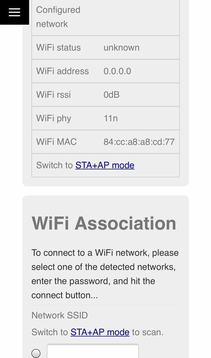Image resolution: width=211 pixels, height=358 pixels.
Task: Focus the empty SSID text input box
Action: click(93, 351)
